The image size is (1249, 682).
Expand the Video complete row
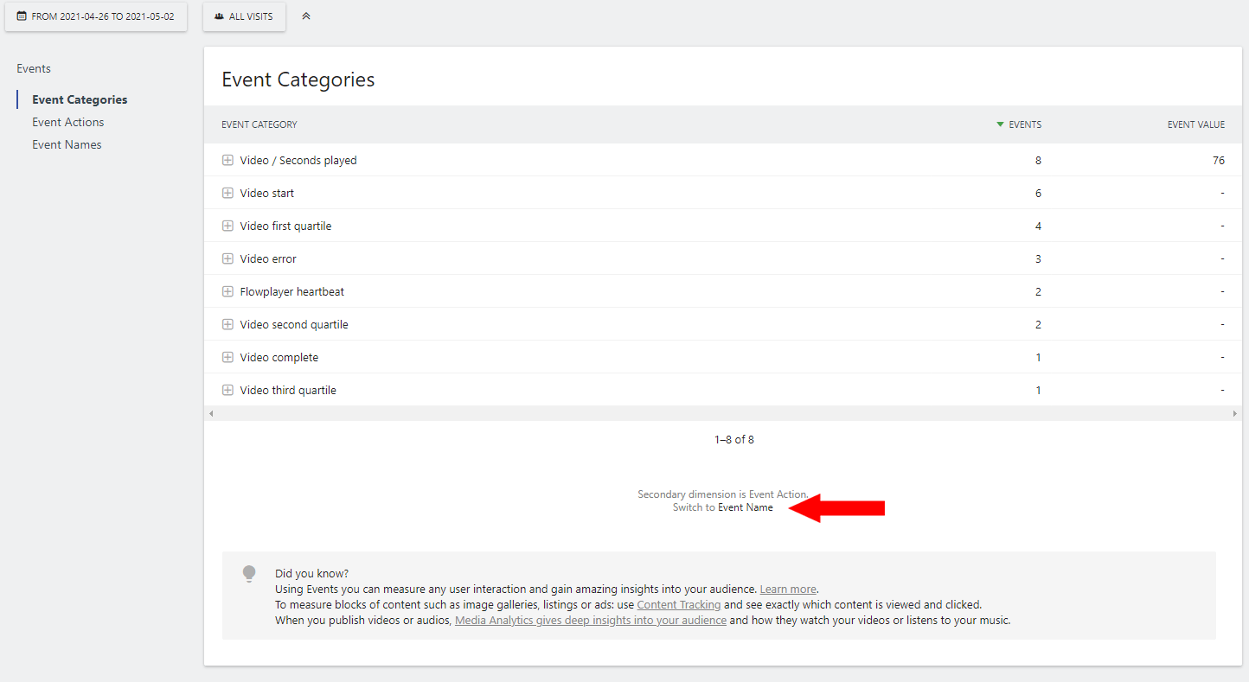tap(227, 357)
